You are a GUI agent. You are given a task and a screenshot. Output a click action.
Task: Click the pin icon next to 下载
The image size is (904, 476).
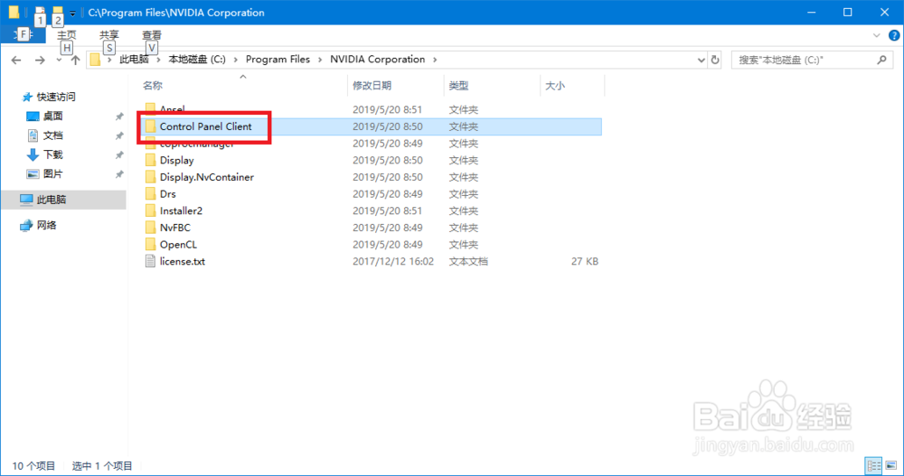pyautogui.click(x=119, y=155)
